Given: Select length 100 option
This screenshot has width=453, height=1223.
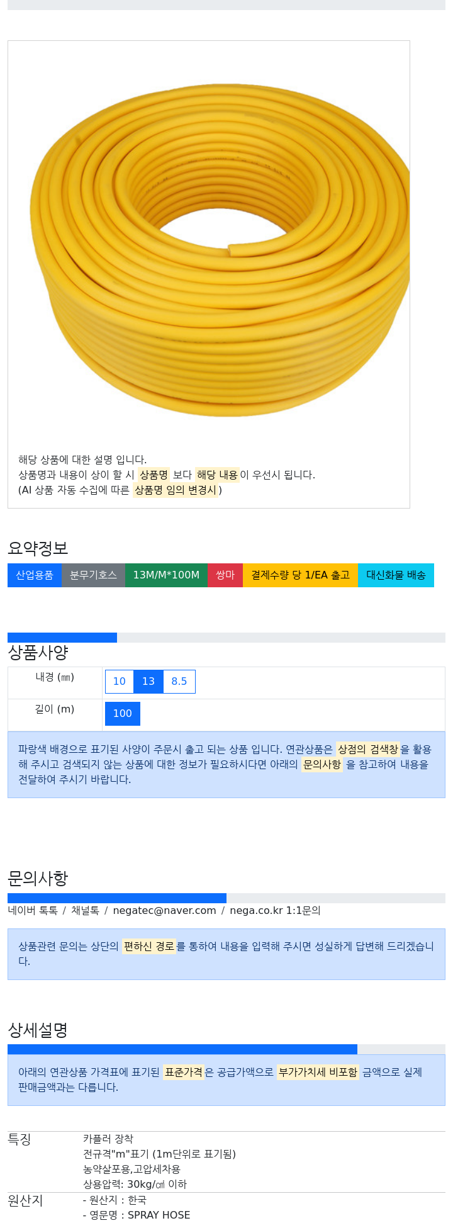Looking at the screenshot, I should click(123, 714).
